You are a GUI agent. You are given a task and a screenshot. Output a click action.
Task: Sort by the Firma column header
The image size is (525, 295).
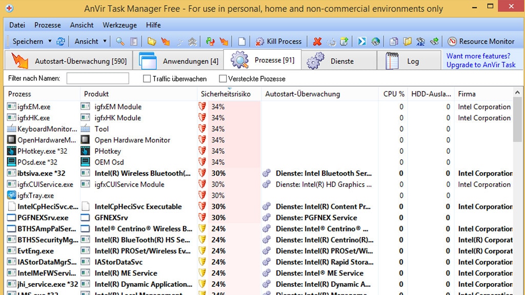pyautogui.click(x=483, y=94)
